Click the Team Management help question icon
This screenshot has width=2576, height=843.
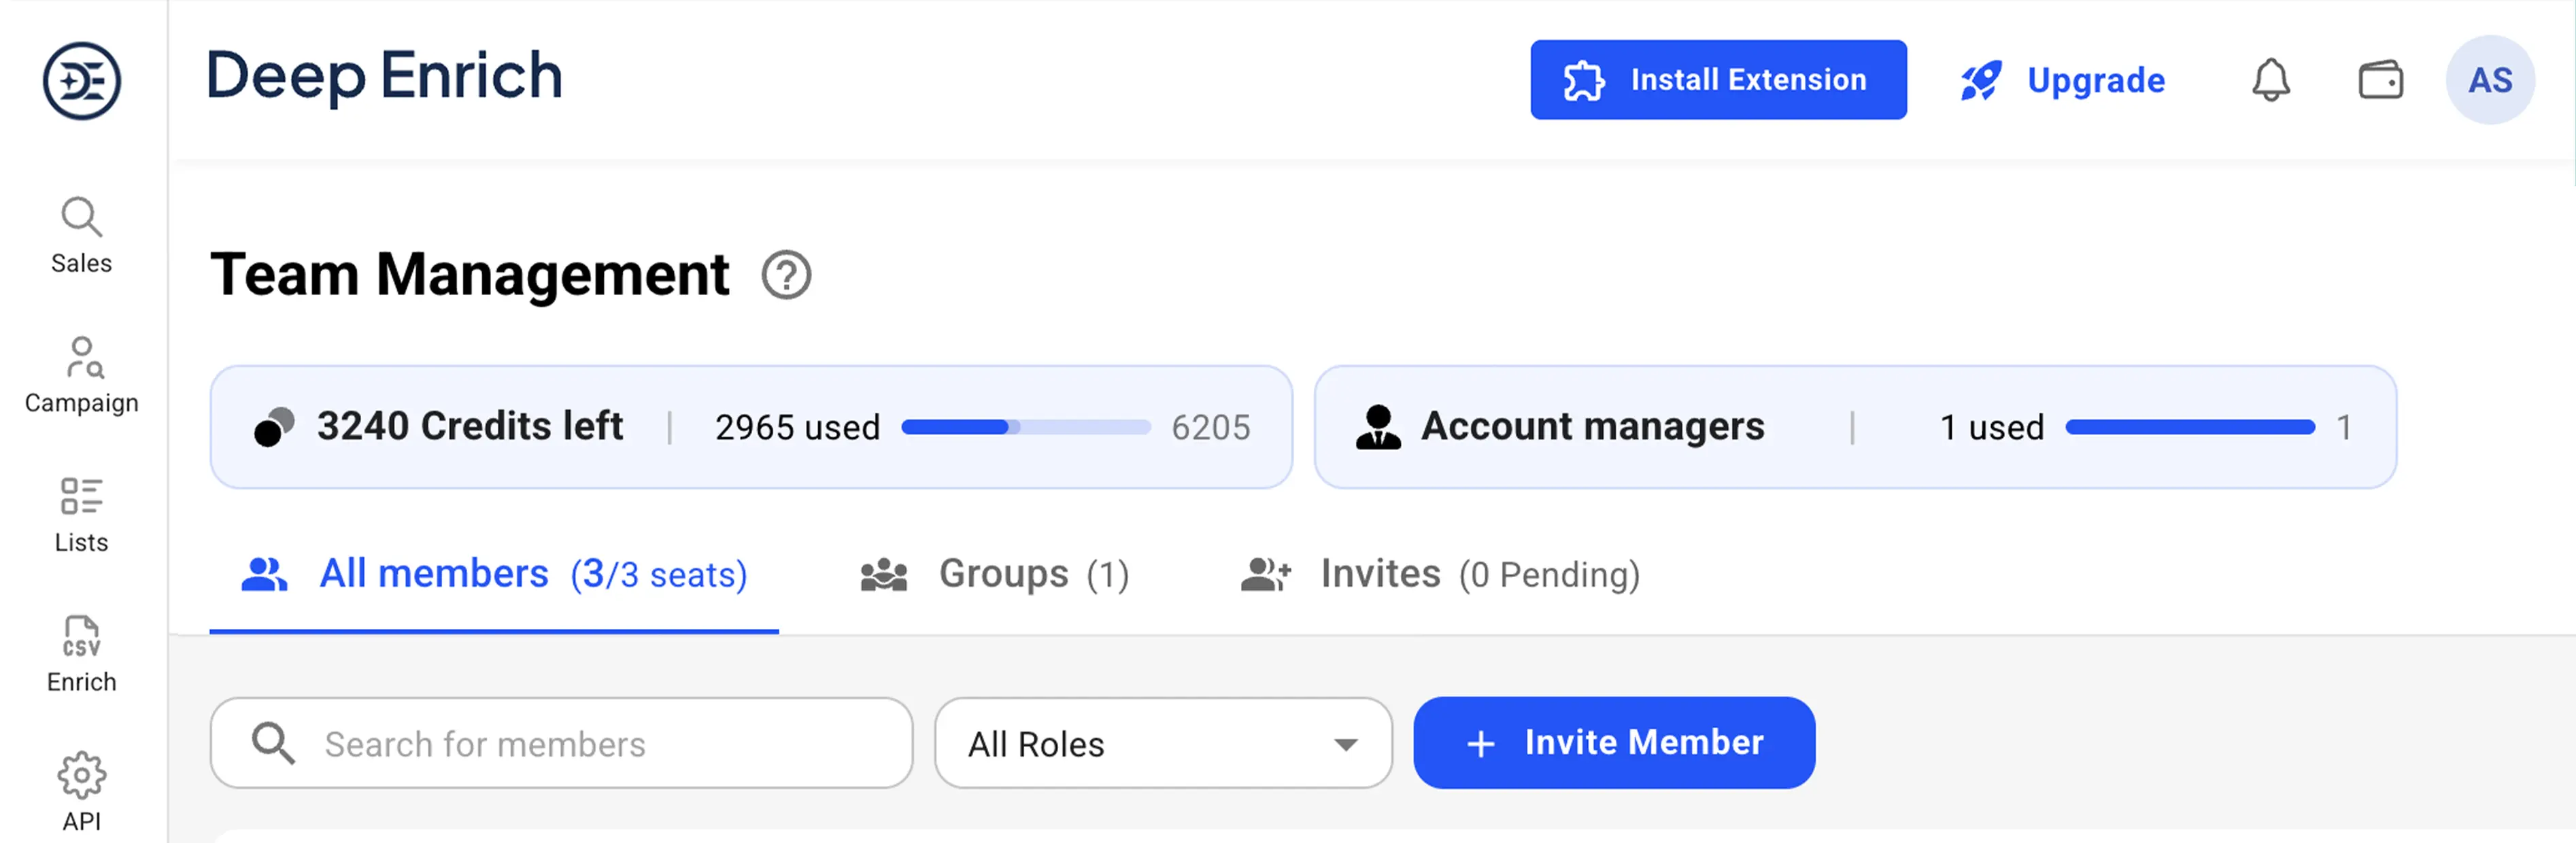pyautogui.click(x=786, y=275)
